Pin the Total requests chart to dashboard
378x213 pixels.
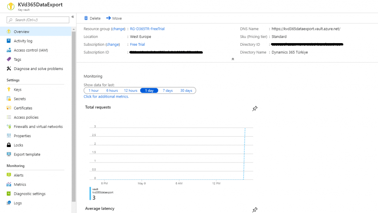coord(255,109)
